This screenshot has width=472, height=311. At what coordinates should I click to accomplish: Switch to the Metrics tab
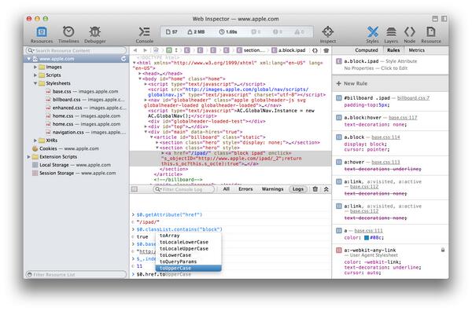(417, 50)
